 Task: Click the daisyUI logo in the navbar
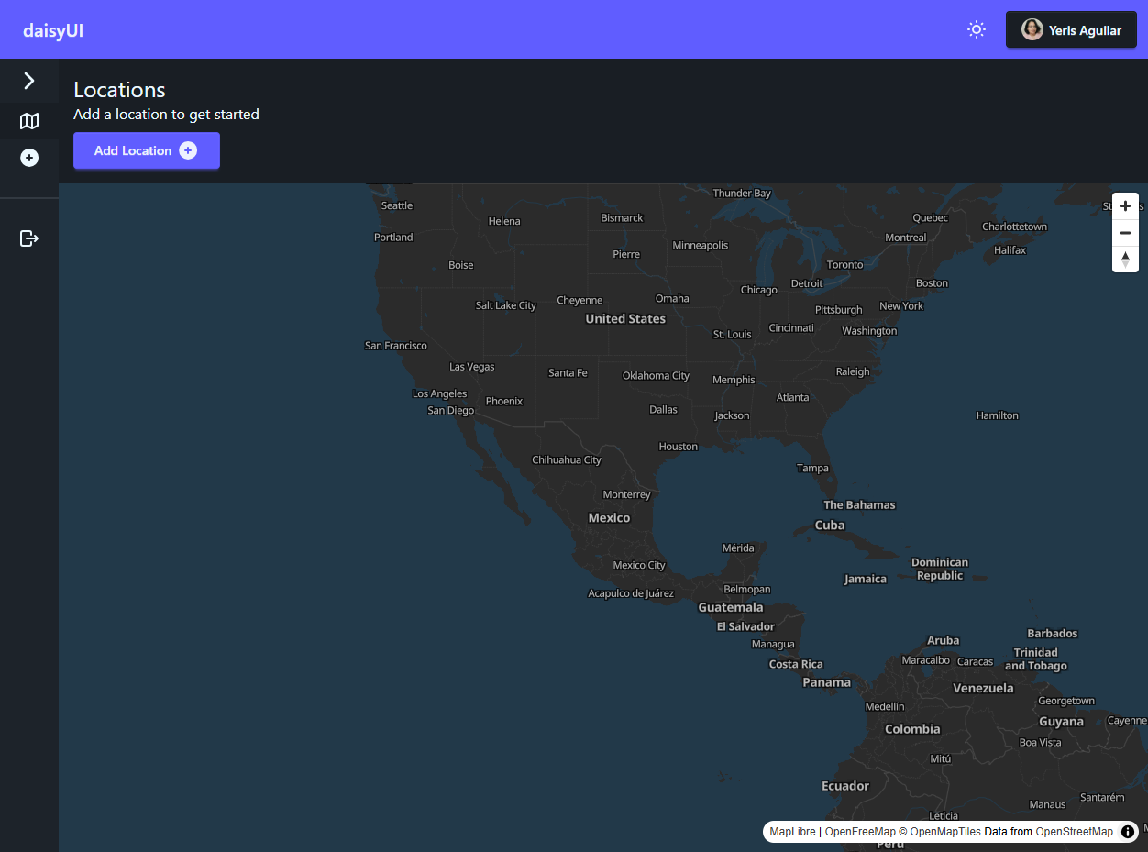click(53, 30)
